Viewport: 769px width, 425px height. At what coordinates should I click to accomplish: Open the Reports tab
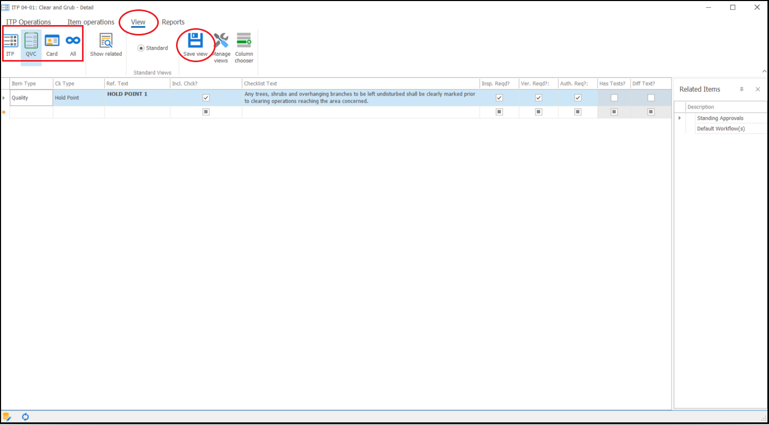[173, 22]
